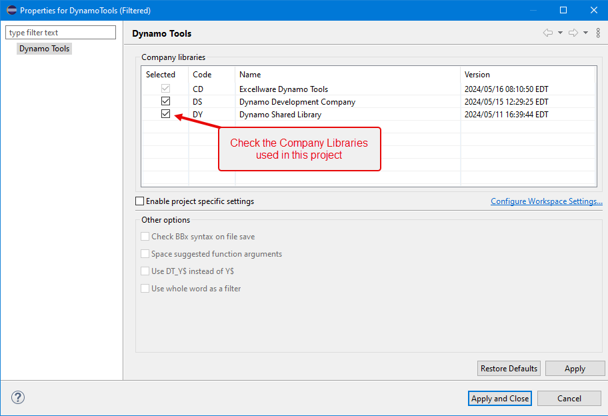
Task: Click version 2024/05/15 12:29:25 EDT
Action: pos(507,102)
